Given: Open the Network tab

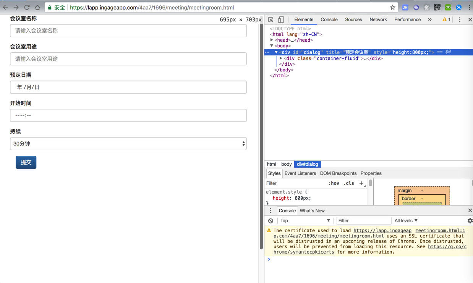Looking at the screenshot, I should (x=378, y=19).
